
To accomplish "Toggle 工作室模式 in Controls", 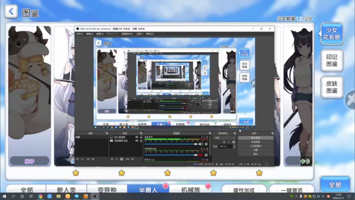I will coord(256,146).
